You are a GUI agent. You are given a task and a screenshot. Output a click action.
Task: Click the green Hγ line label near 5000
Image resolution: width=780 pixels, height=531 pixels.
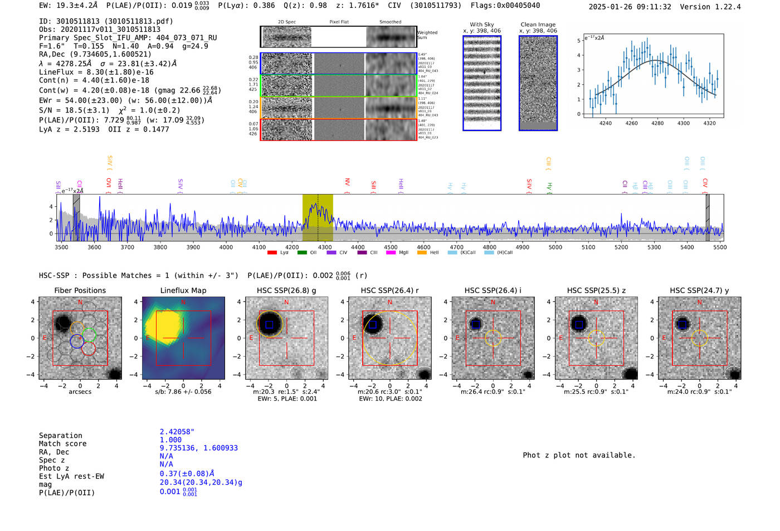(x=549, y=186)
